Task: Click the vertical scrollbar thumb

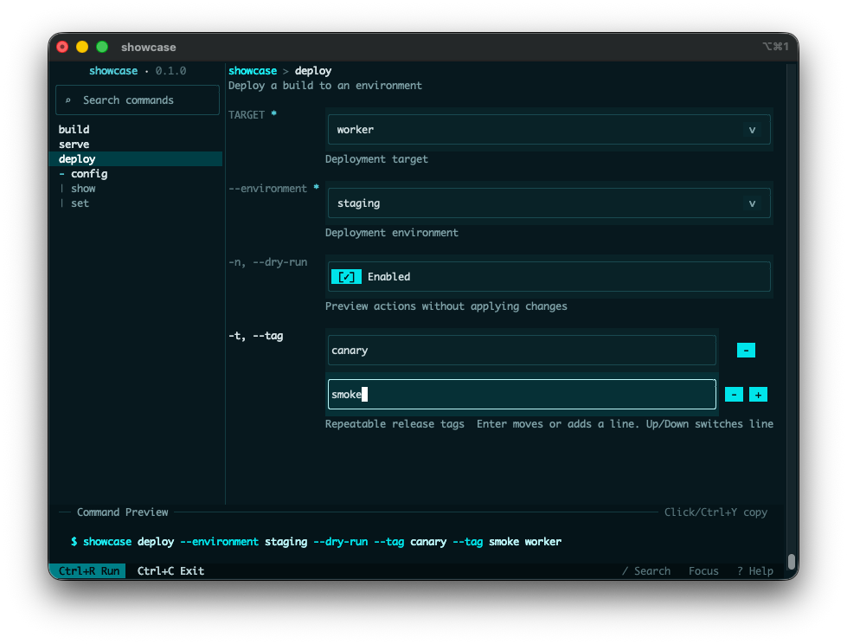Action: (792, 562)
